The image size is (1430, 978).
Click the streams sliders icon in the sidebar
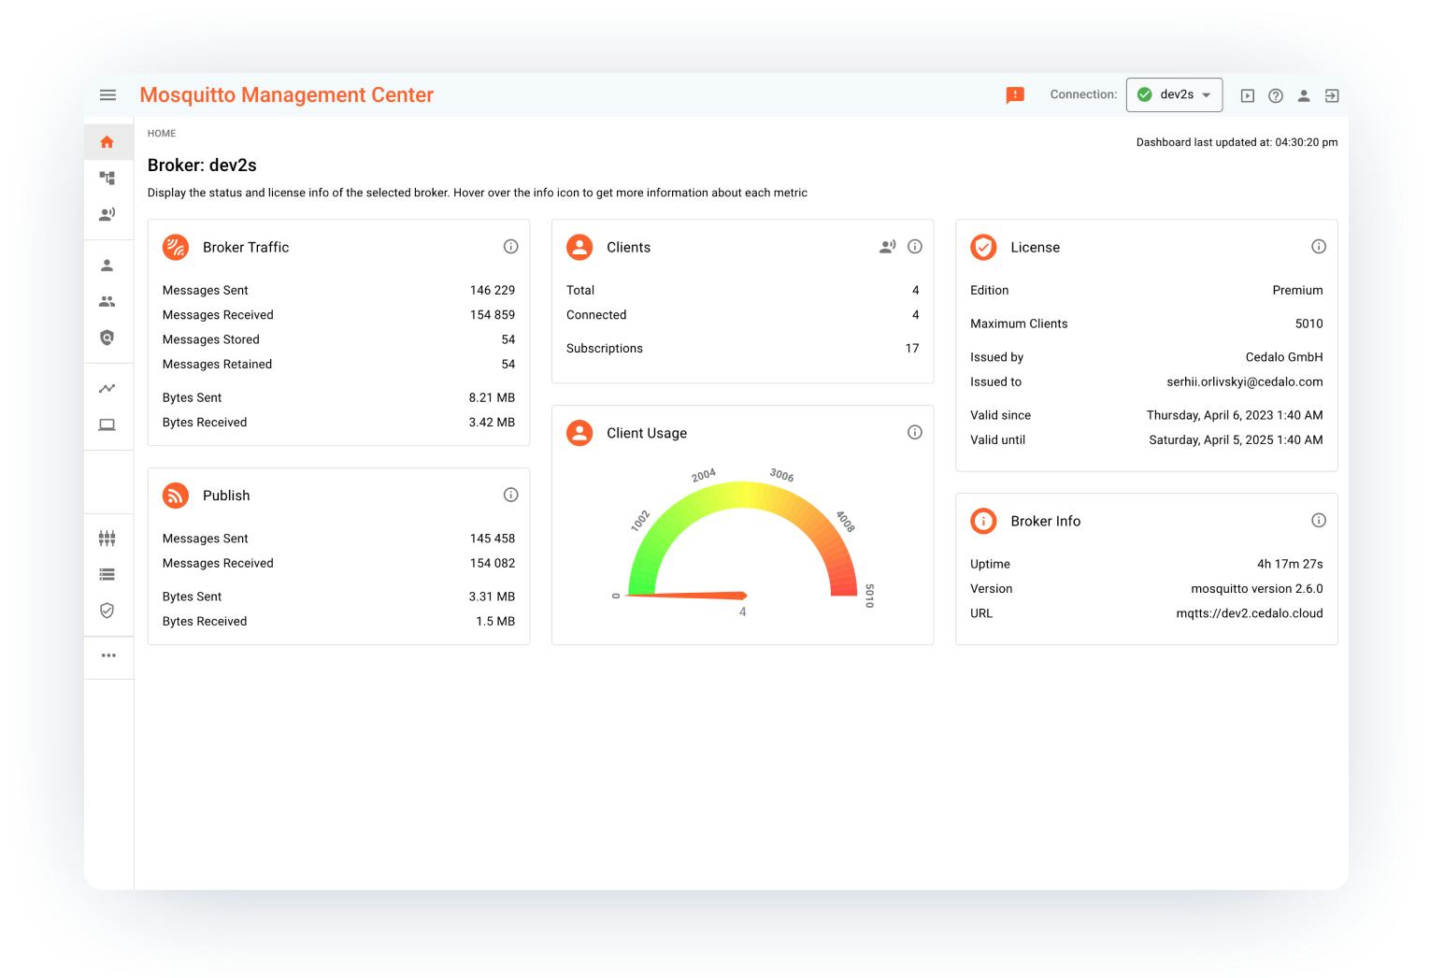[x=107, y=538]
